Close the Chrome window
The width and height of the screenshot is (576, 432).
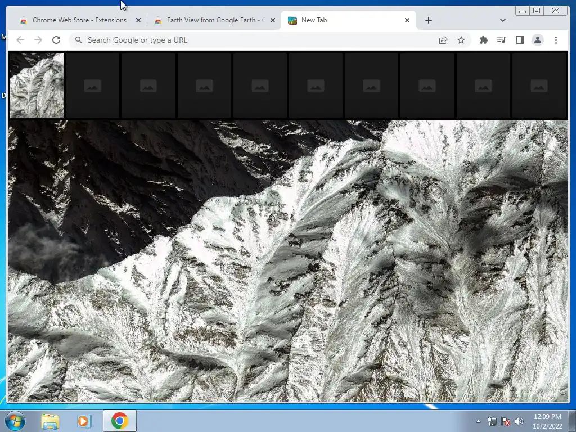(556, 11)
